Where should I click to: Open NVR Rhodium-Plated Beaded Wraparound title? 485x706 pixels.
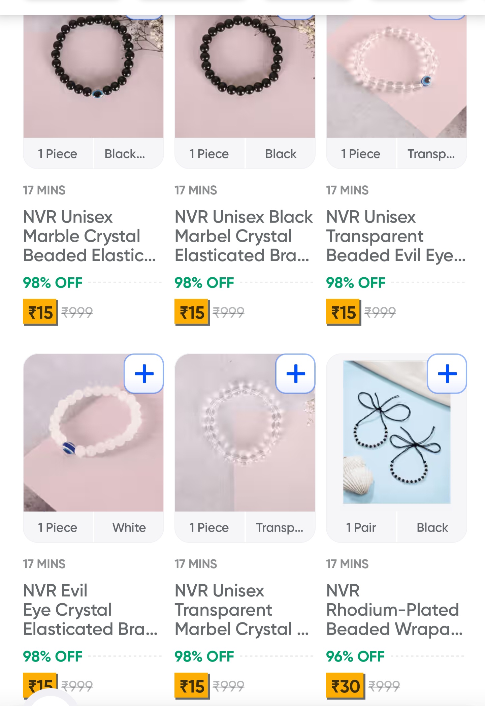tap(394, 610)
